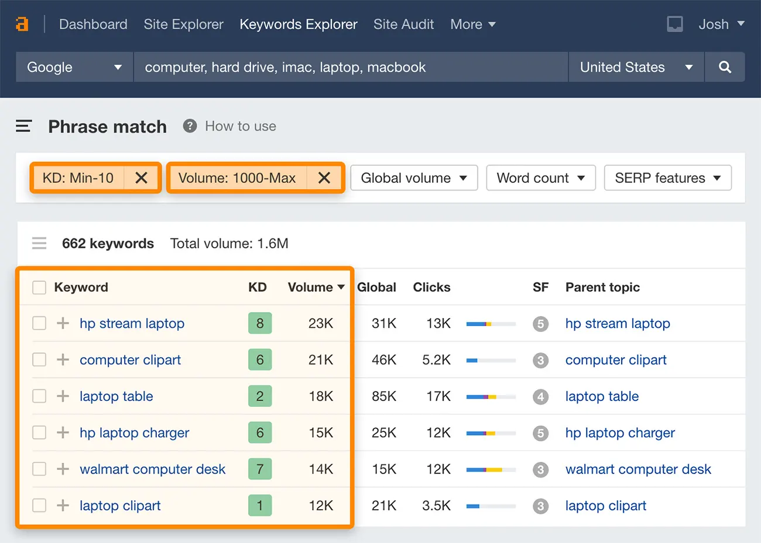Open the hamburger menu beside Phrase match
Viewport: 761px width, 543px height.
[x=23, y=126]
